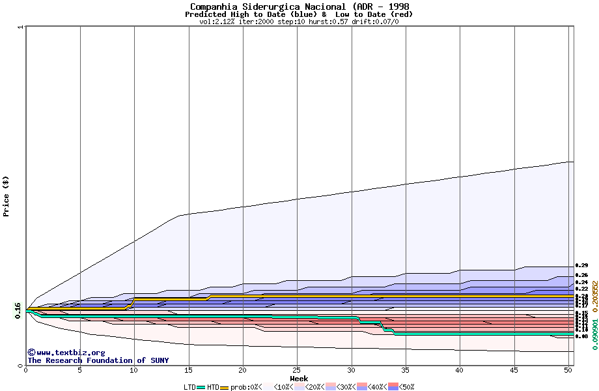Select the <50% probability legend swatch
Viewport: 599px width, 391px height.
click(393, 387)
